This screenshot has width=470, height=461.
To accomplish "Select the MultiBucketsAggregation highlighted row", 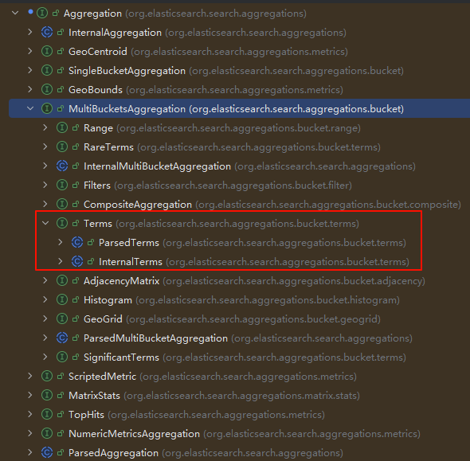I will click(x=240, y=108).
